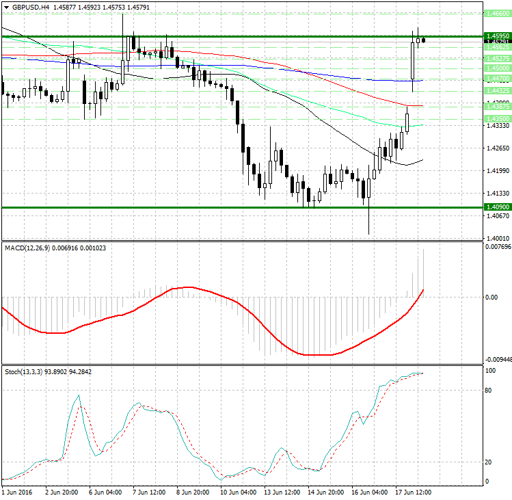The width and height of the screenshot is (512, 500).
Task: Select the 1.40900 support price label
Action: [x=498, y=207]
